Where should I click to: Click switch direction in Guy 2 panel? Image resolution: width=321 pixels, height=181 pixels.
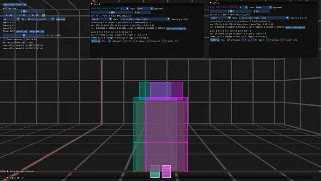[x=295, y=27]
